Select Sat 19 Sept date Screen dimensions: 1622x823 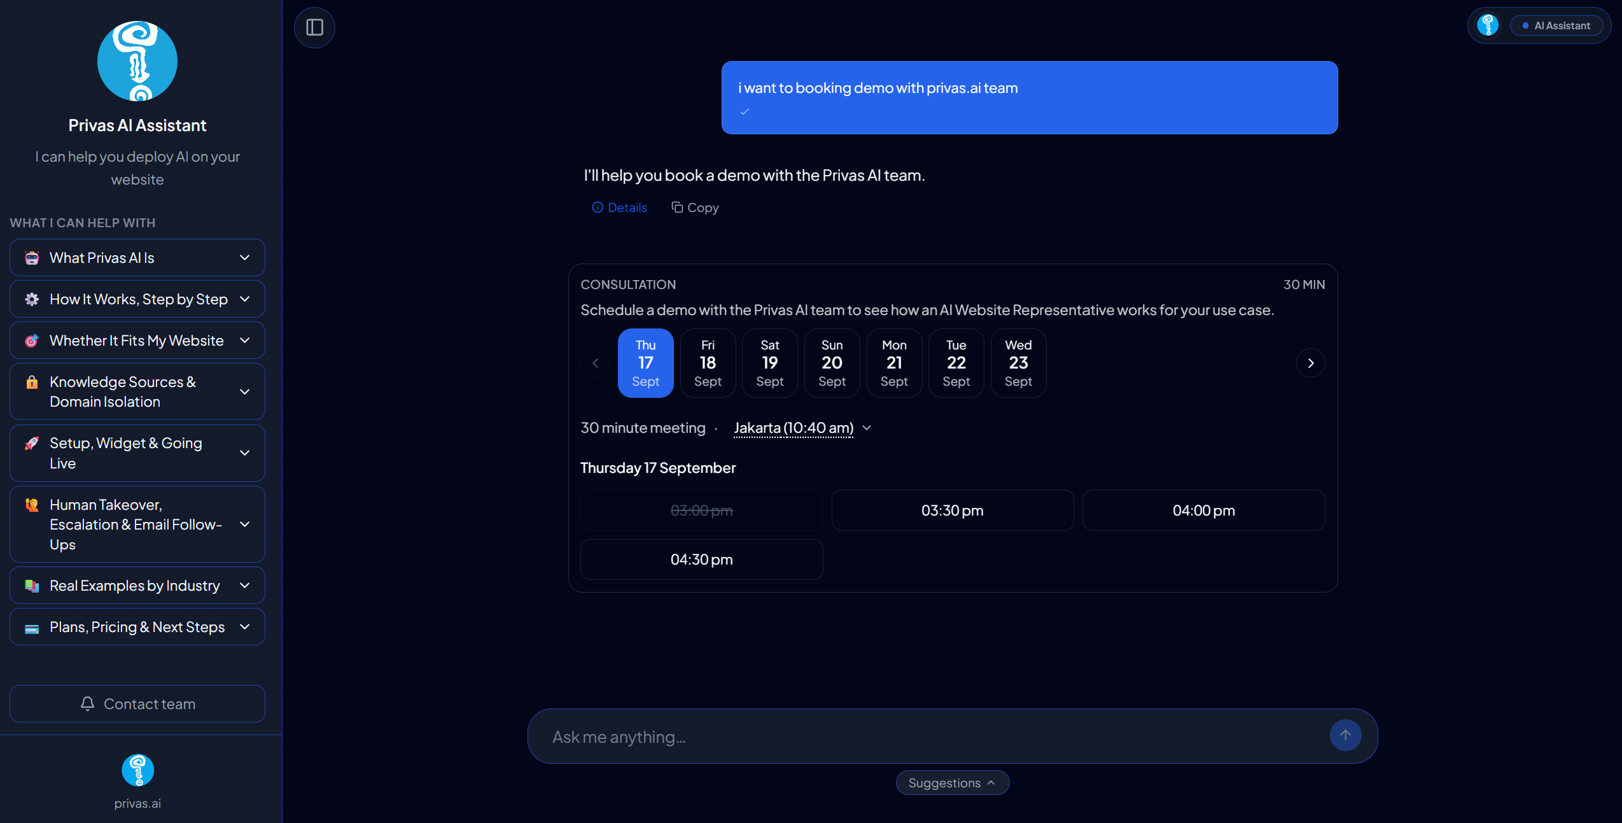(x=770, y=363)
